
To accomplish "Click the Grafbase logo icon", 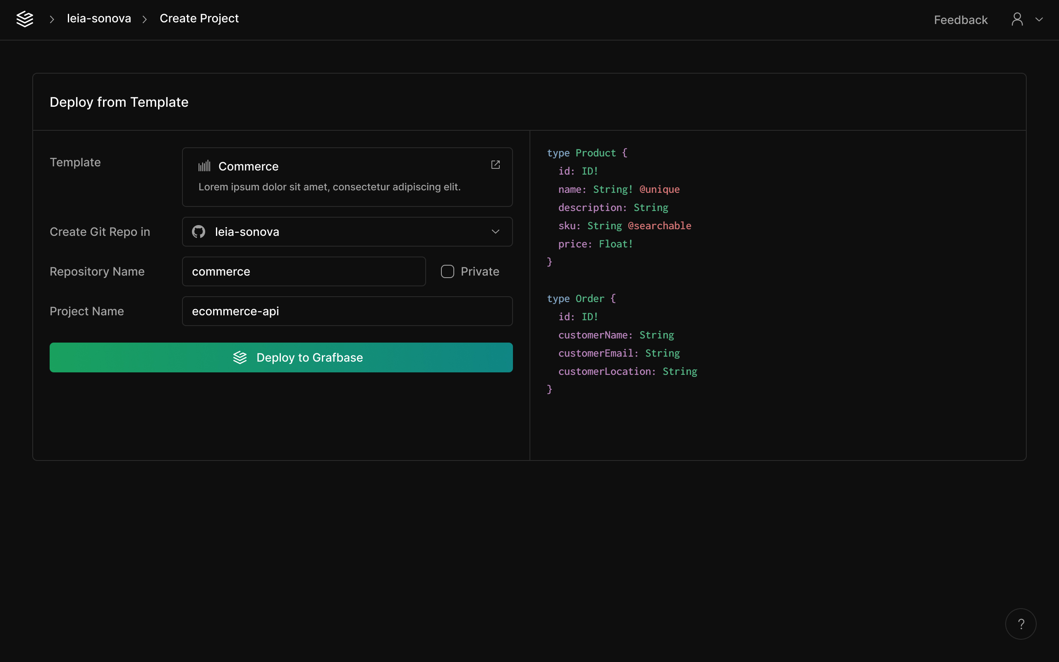I will [25, 19].
